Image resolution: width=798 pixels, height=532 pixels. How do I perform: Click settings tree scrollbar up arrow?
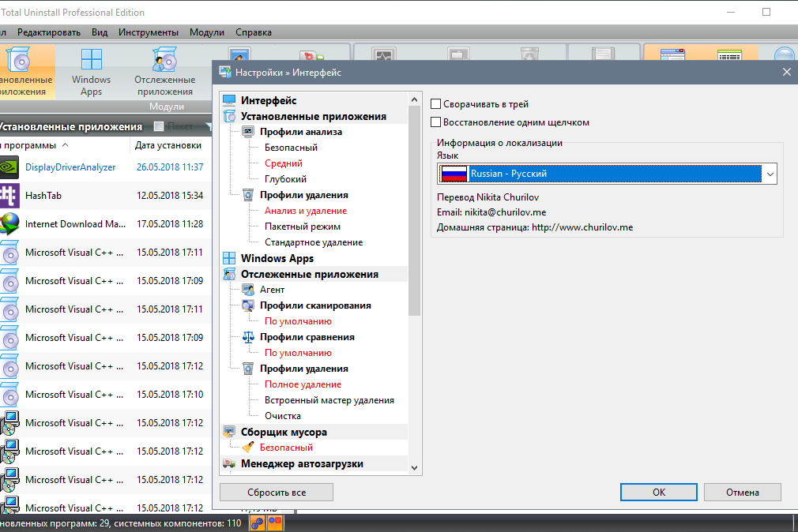[414, 99]
